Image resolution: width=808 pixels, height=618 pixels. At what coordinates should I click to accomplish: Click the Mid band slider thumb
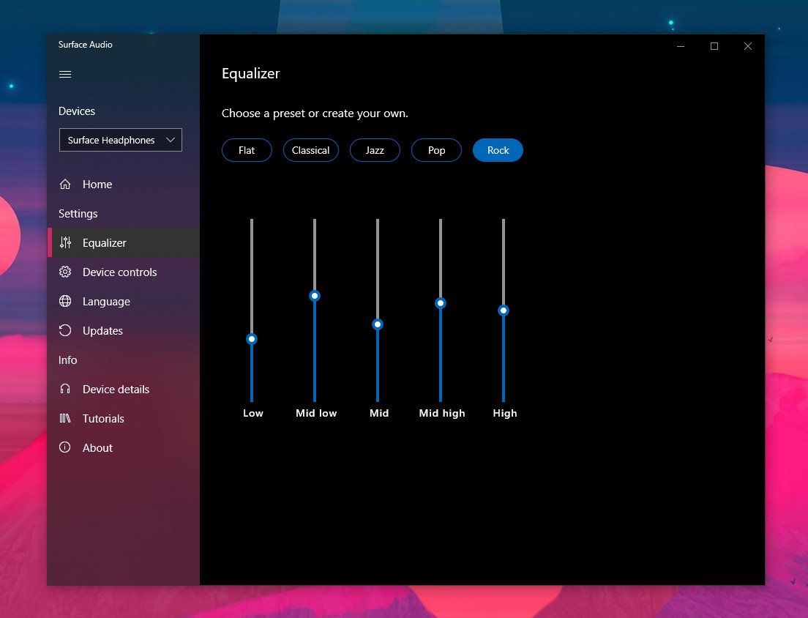pyautogui.click(x=377, y=324)
